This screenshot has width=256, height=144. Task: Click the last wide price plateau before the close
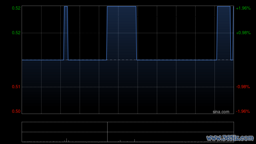[224, 33]
